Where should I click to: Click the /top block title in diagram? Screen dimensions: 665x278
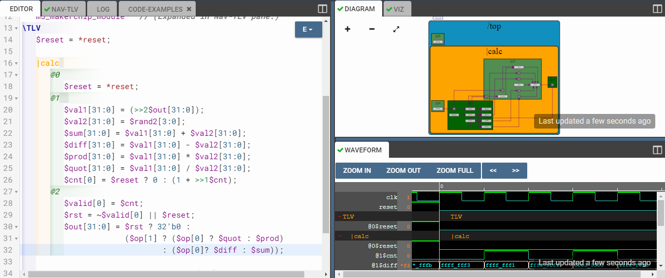click(x=494, y=27)
